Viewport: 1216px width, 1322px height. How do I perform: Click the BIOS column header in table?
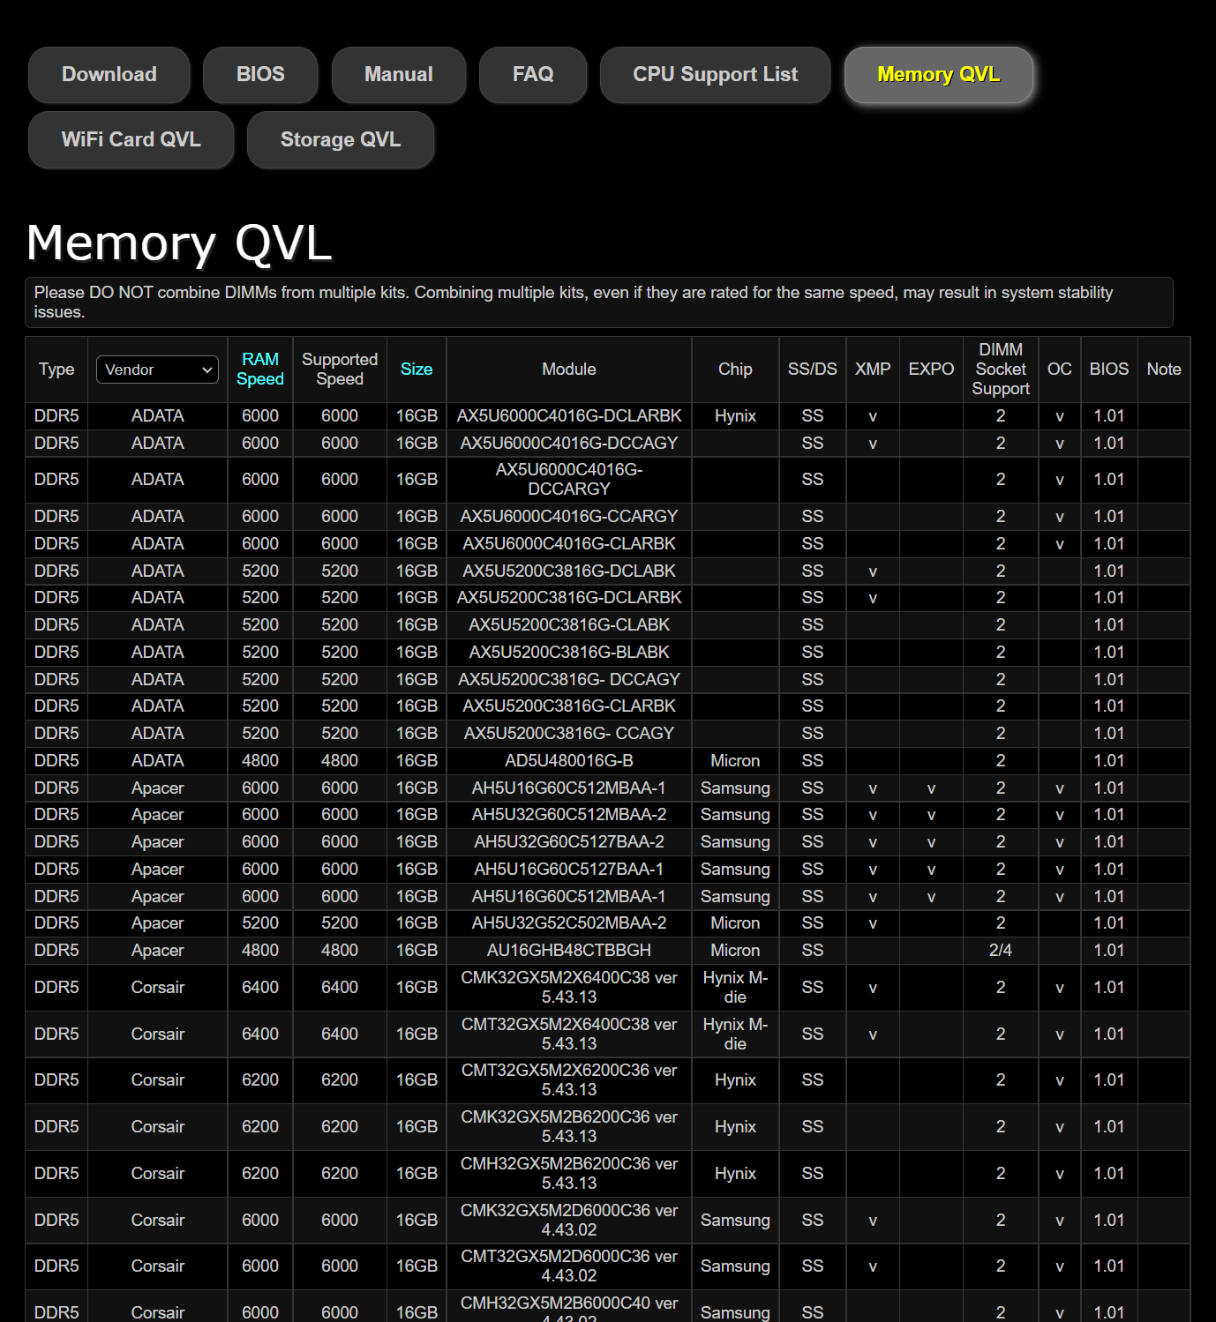point(1109,370)
